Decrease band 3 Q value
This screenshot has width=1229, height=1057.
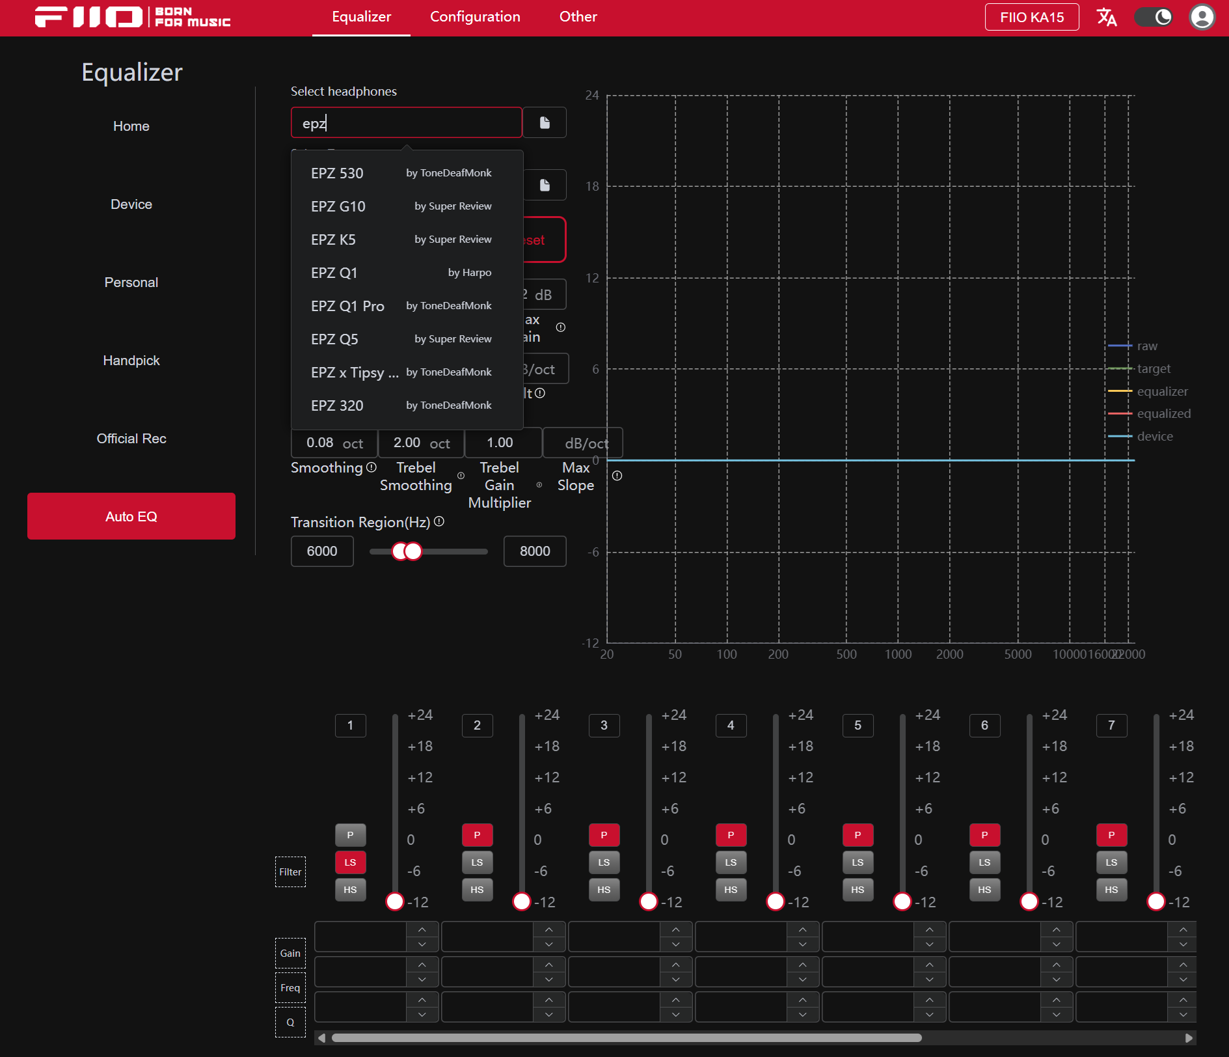[676, 1015]
